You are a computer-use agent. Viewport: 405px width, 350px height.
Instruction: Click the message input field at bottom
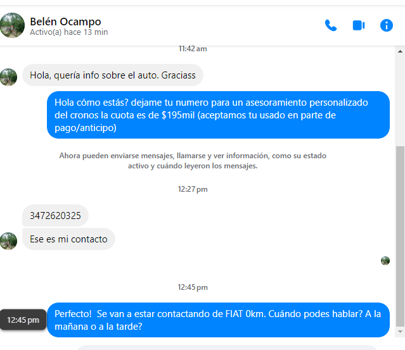(228, 347)
